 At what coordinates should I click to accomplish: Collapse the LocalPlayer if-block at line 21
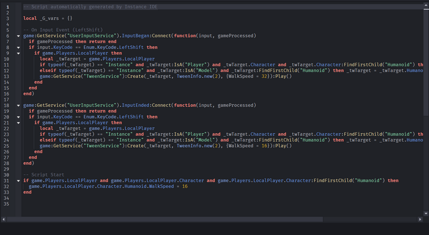coord(18,123)
